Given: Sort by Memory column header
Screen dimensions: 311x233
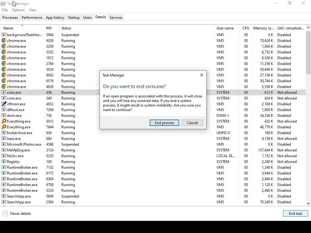Looking at the screenshot, I should (x=263, y=28).
